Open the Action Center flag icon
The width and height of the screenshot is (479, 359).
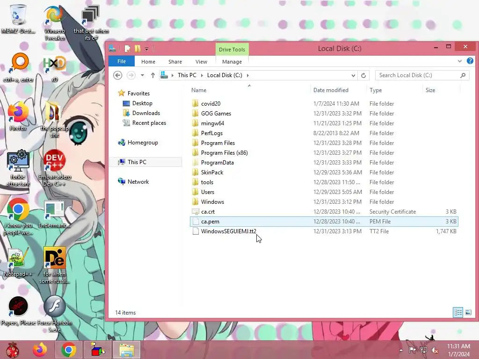[413, 350]
